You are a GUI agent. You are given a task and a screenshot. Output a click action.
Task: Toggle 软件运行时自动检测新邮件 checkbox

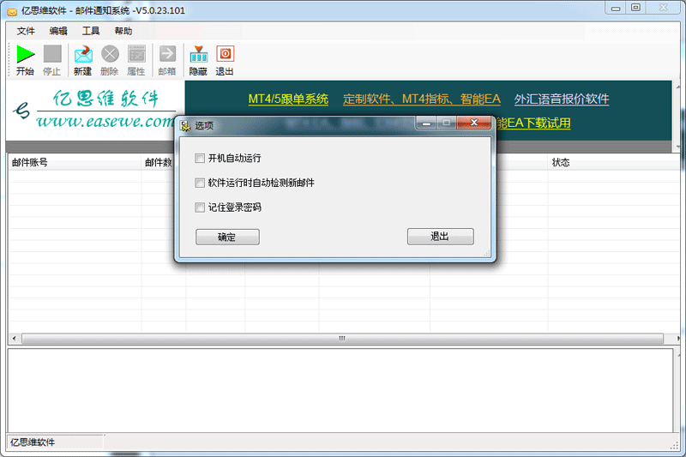(x=200, y=183)
